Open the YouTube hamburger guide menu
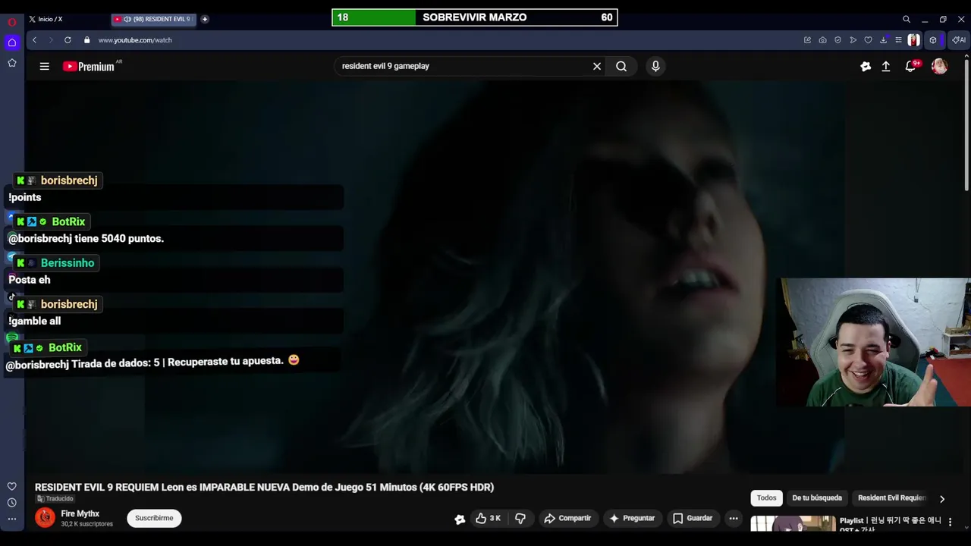Viewport: 971px width, 546px height. coord(45,67)
